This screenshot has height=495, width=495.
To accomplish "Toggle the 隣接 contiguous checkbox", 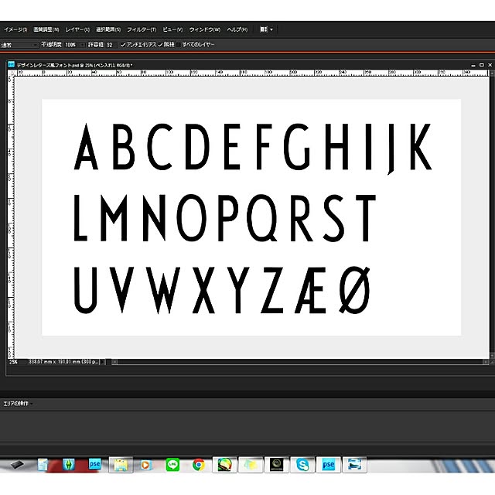I will tap(160, 45).
